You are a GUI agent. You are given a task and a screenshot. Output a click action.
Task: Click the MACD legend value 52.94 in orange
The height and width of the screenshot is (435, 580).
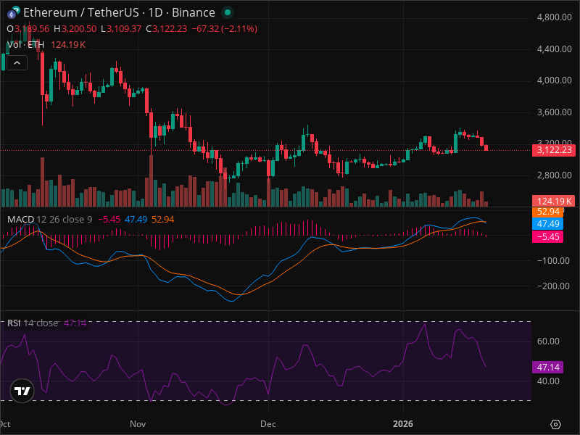click(162, 220)
